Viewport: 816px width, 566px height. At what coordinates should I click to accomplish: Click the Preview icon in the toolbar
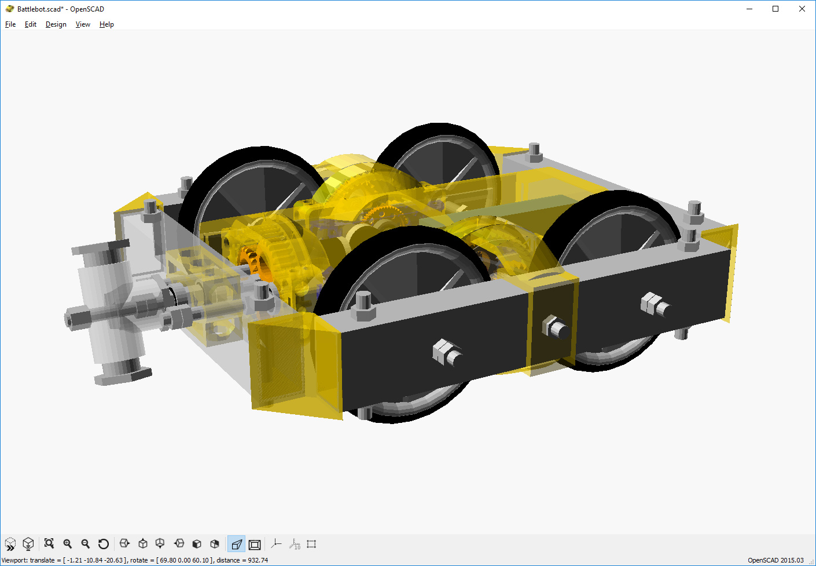[10, 544]
